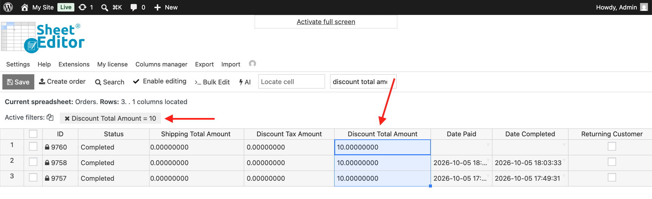Open Date Paid dropdown for order 9758
Viewport: 652px width, 199px height.
coord(488,160)
